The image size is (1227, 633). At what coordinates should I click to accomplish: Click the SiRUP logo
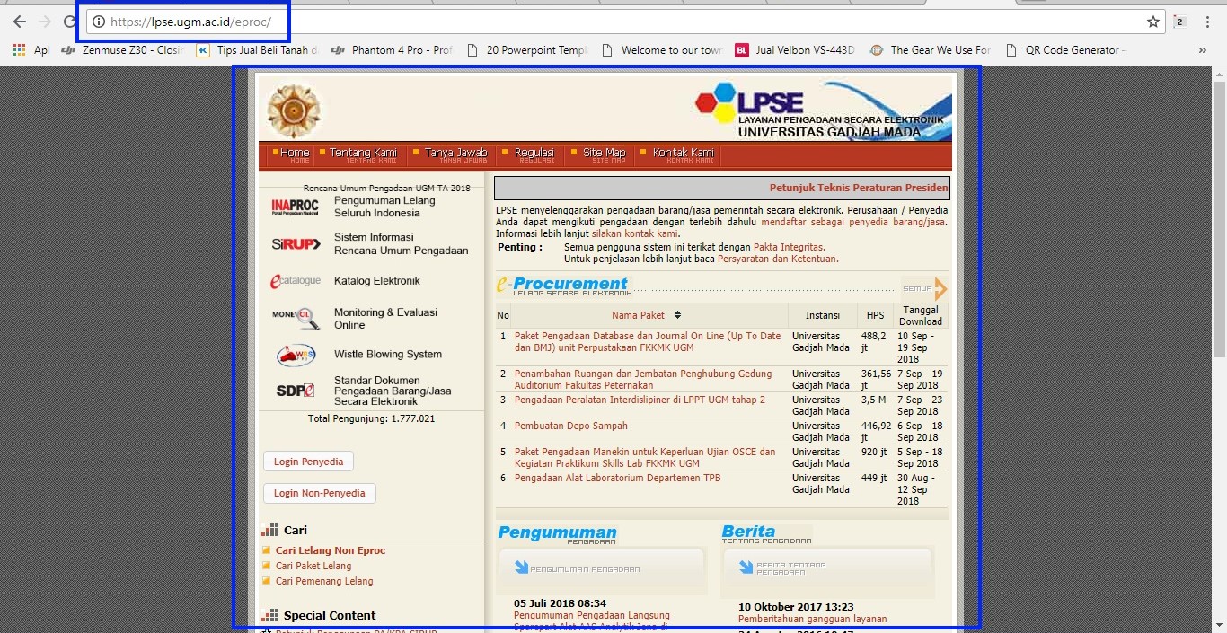(296, 244)
